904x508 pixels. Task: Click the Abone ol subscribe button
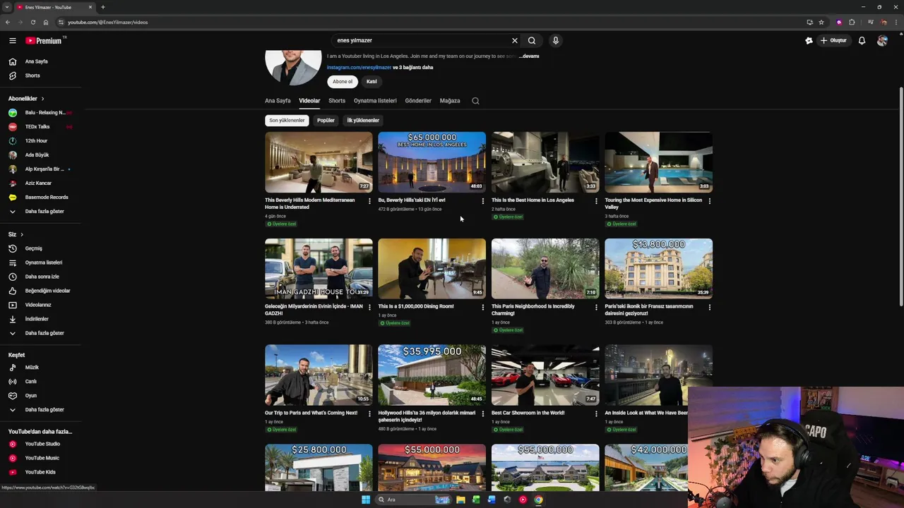[343, 82]
